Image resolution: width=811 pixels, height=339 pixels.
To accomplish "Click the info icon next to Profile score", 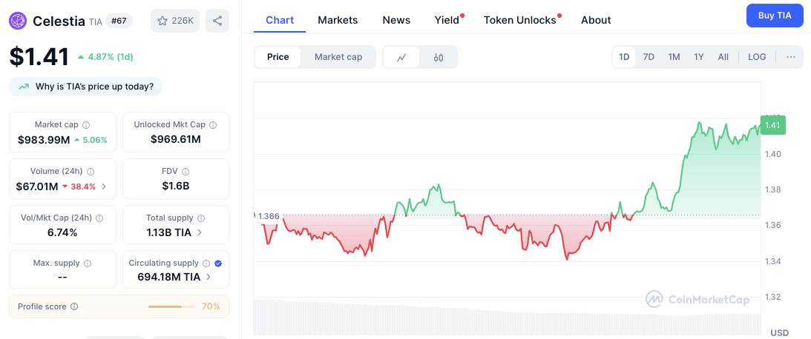I will [x=74, y=306].
